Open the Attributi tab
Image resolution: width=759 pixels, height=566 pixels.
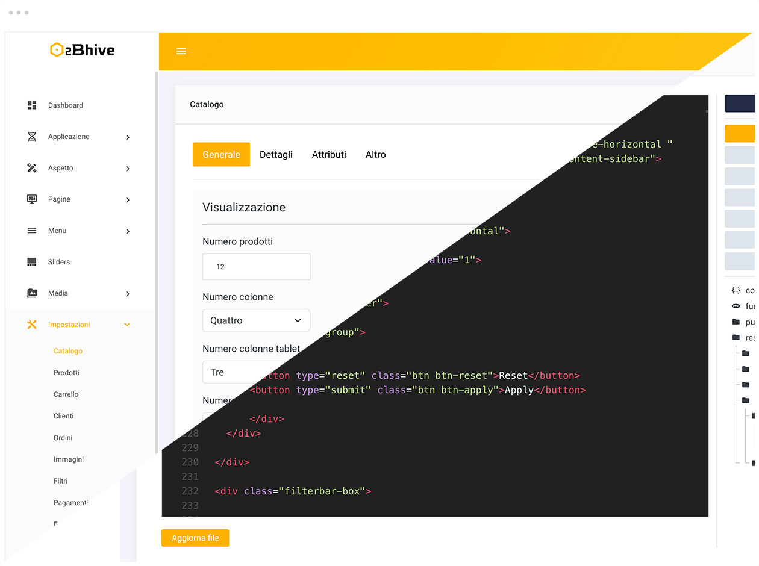(329, 154)
